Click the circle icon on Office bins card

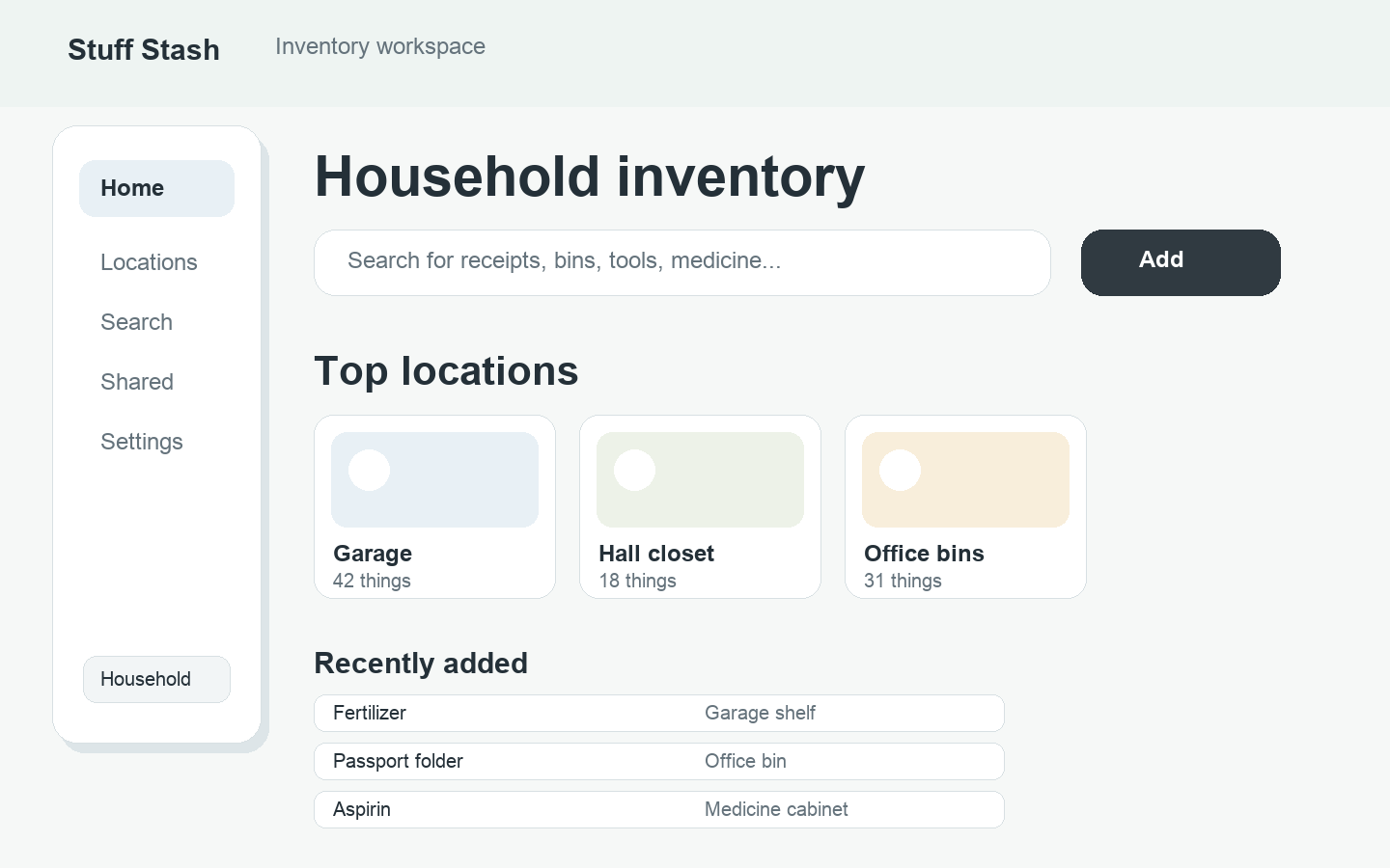[x=900, y=470]
